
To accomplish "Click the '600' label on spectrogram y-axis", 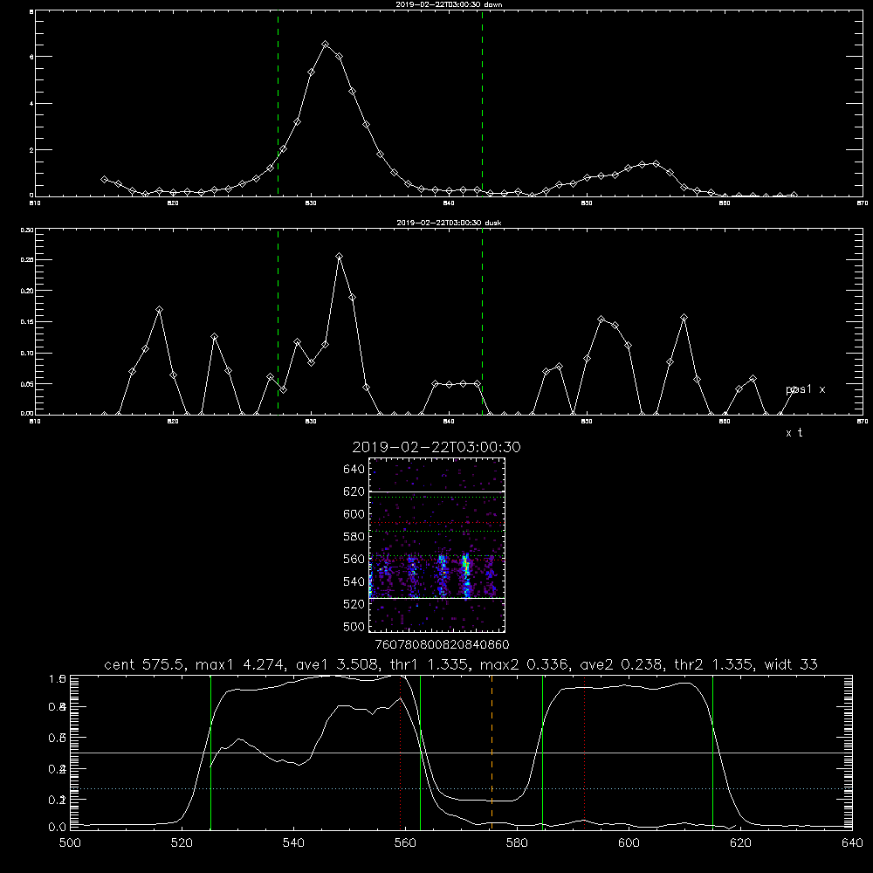I will click(x=354, y=514).
